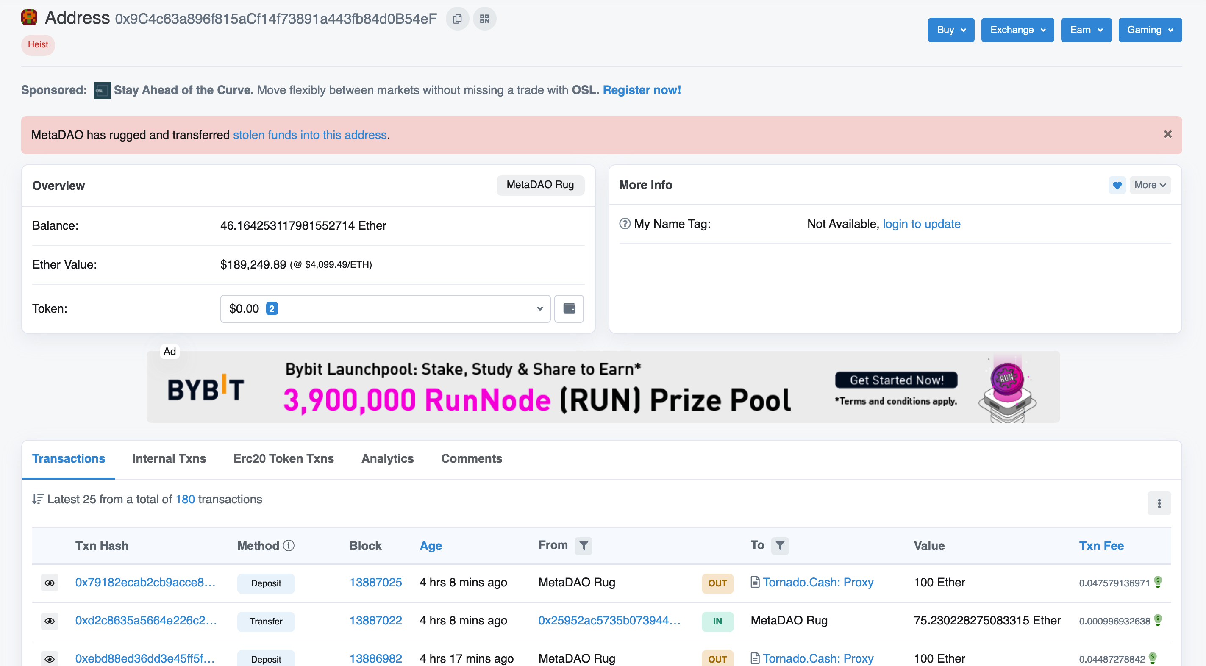Click the Register now link for OSL
Image resolution: width=1206 pixels, height=666 pixels.
[642, 90]
